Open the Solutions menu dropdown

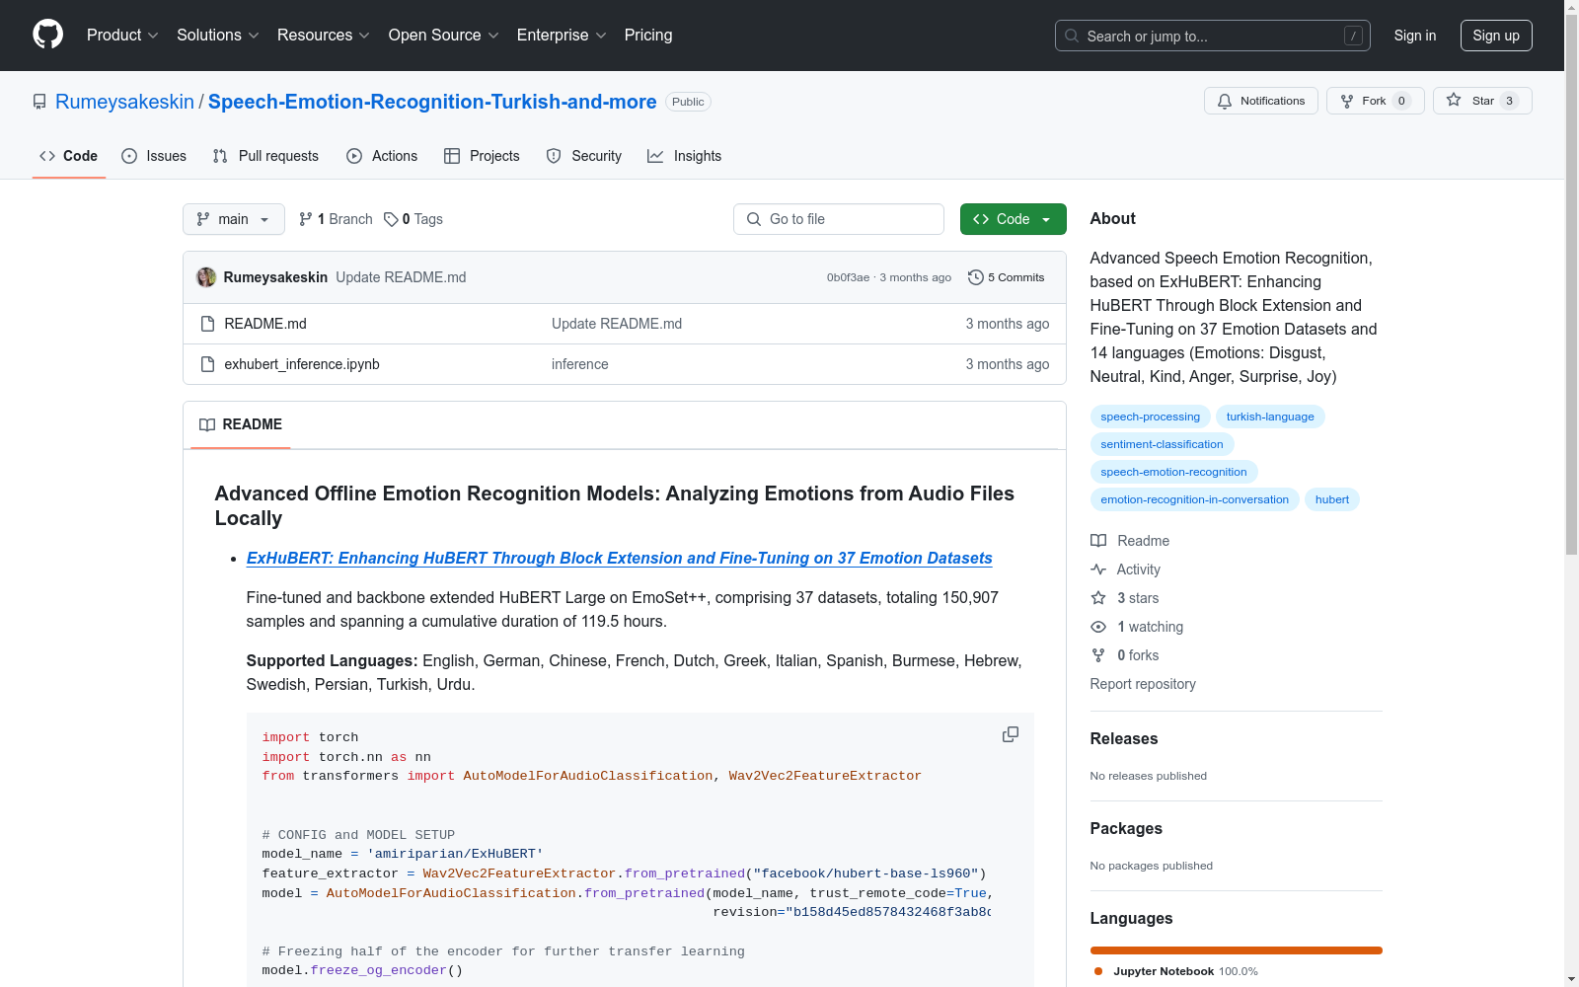coord(218,36)
